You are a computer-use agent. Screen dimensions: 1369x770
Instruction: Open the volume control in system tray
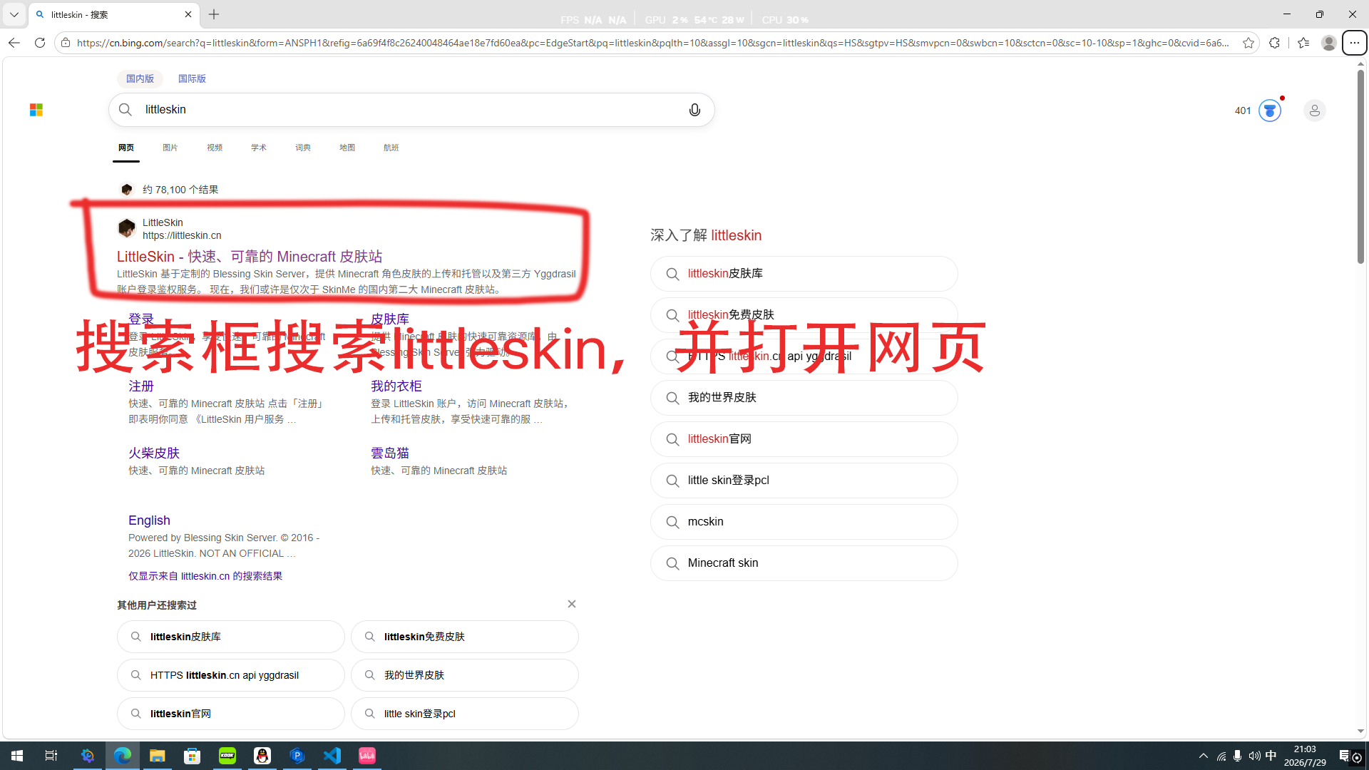coord(1254,756)
